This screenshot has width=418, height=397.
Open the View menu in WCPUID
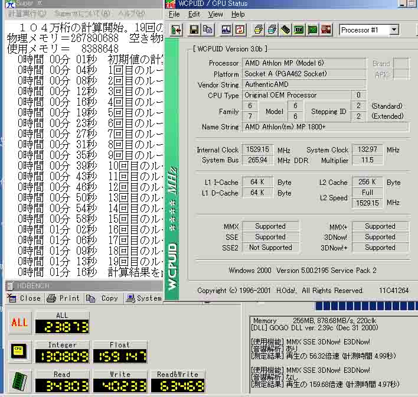(215, 14)
